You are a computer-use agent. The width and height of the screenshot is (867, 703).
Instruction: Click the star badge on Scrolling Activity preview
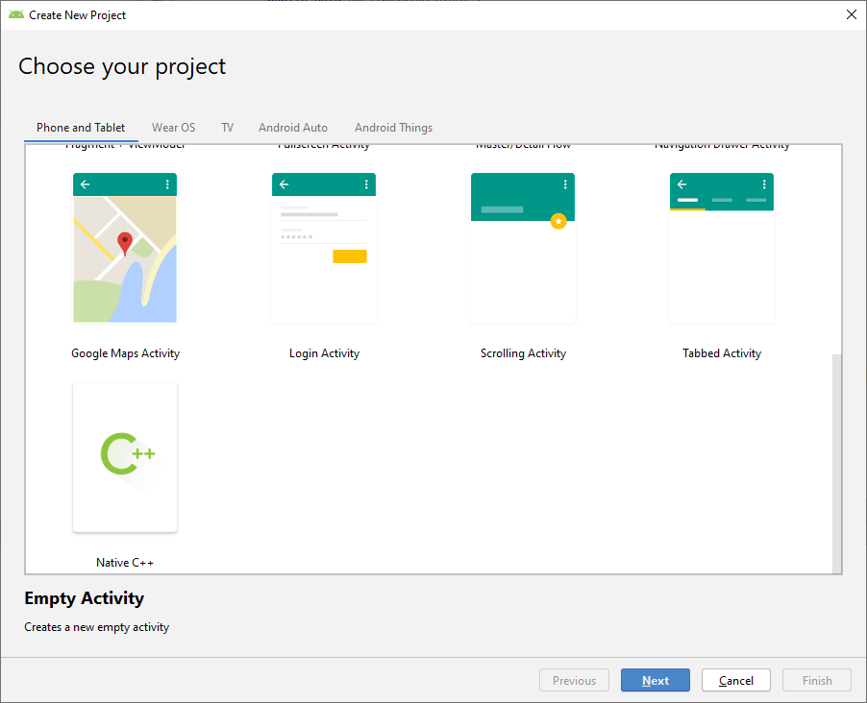tap(558, 221)
